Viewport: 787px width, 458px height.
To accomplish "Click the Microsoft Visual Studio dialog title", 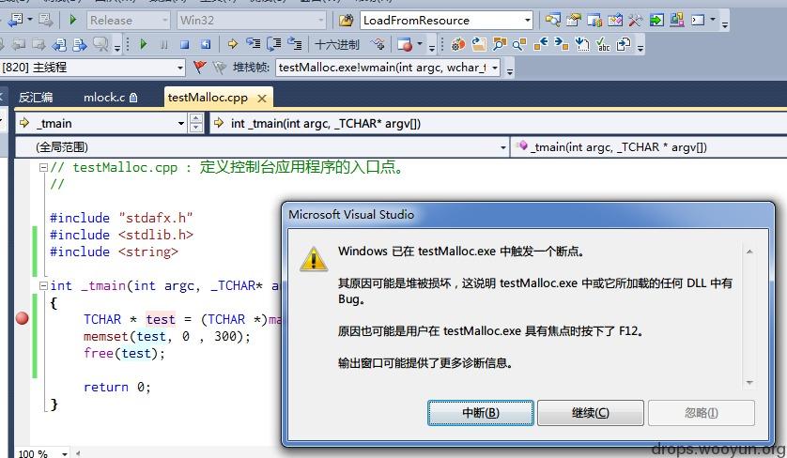I will tap(351, 215).
